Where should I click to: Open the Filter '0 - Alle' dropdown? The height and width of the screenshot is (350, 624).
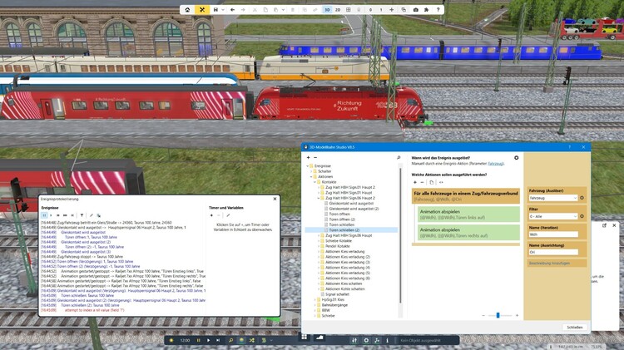[552, 216]
